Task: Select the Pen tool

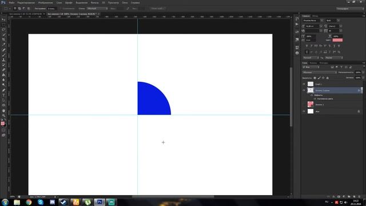Action: [x=3, y=90]
